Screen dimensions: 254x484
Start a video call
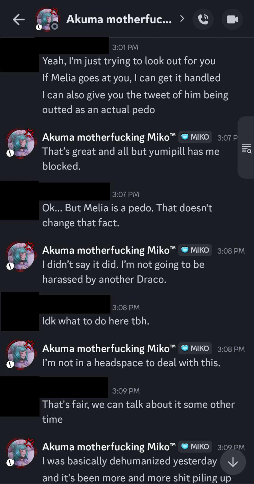pos(232,19)
